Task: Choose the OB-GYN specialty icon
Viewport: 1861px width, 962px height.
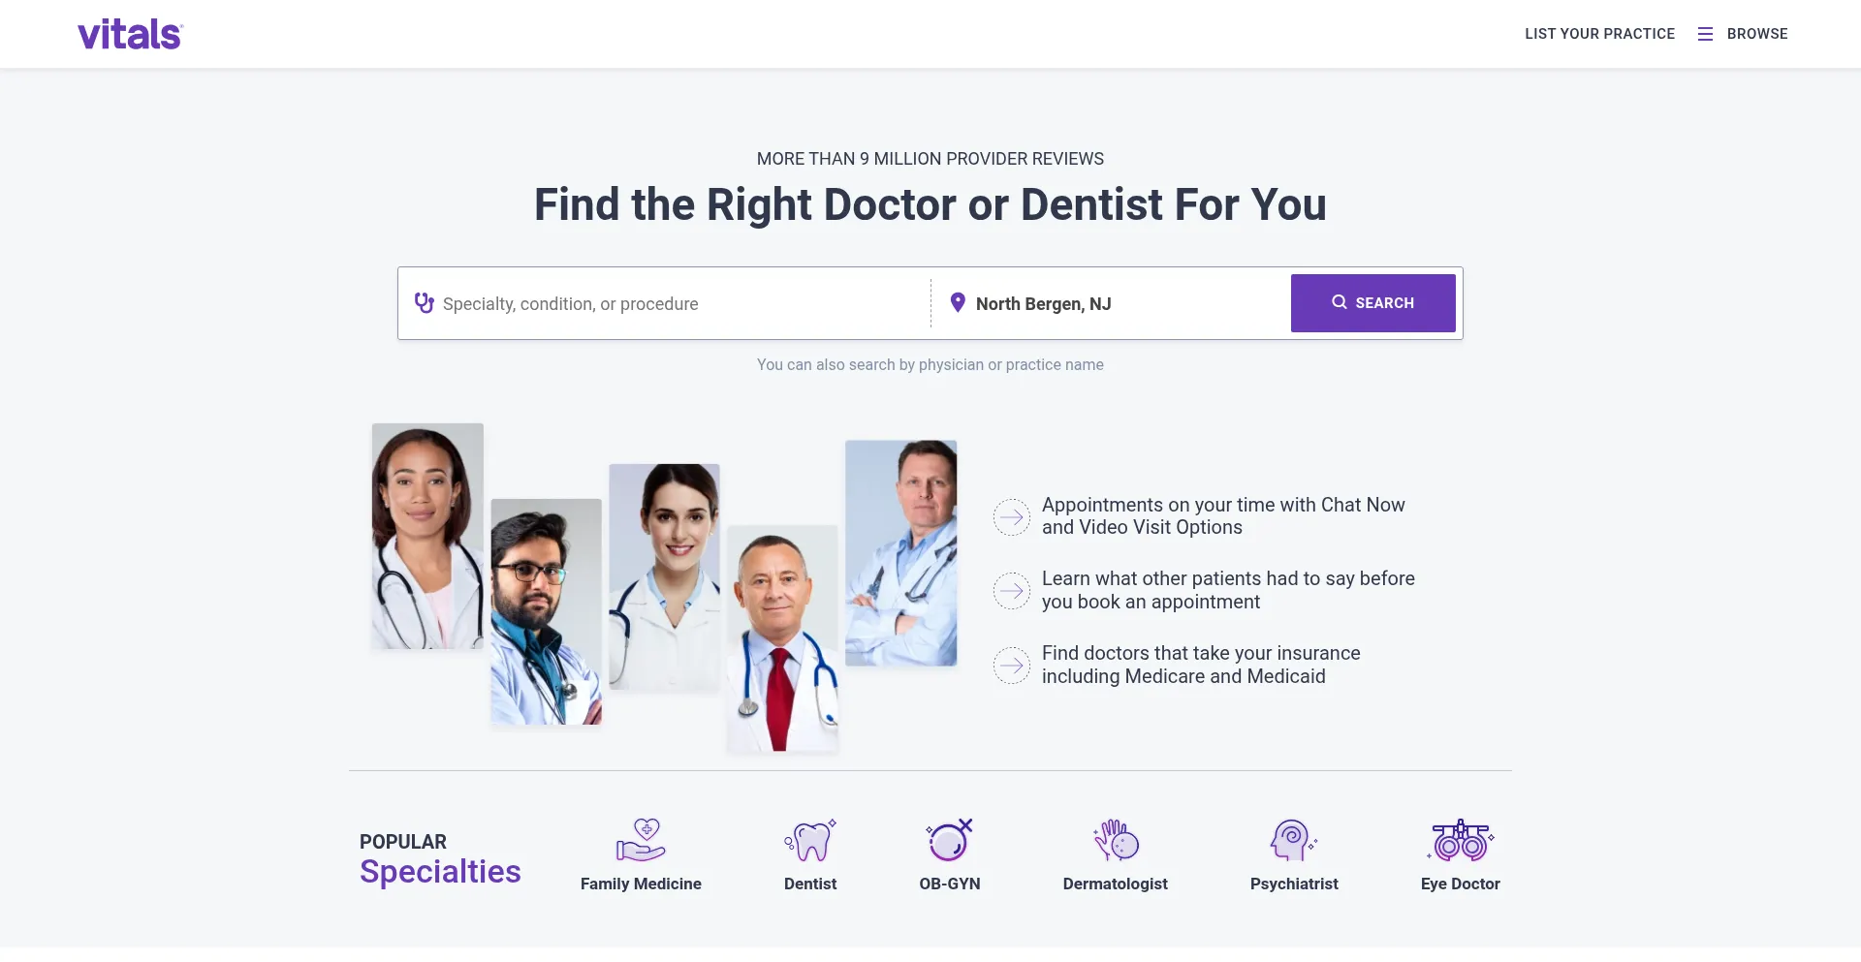Action: click(x=949, y=840)
